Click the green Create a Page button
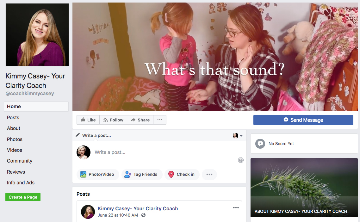360x222 pixels. point(23,197)
